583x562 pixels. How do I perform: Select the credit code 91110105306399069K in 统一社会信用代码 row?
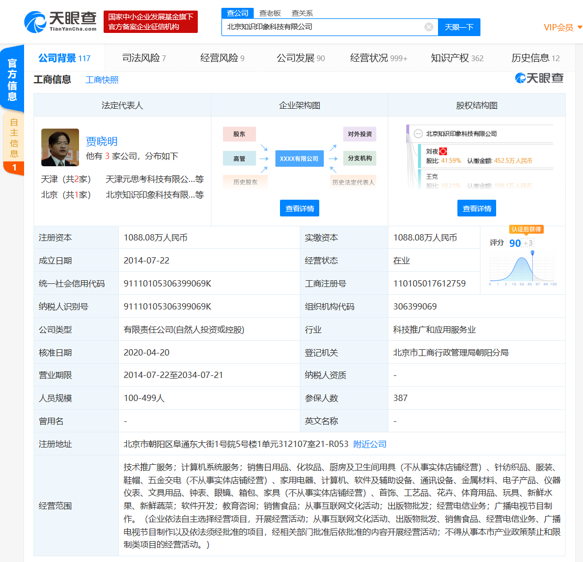tap(167, 284)
